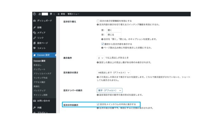The width and height of the screenshot is (223, 125).
Task: Toggle 目次をメインカラムの中央に表示する checkbox
Action: point(98,104)
